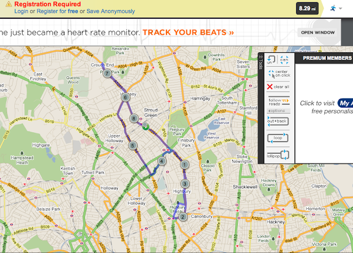Click the 8.29 mi distance badge
The height and width of the screenshot is (253, 353).
(307, 9)
